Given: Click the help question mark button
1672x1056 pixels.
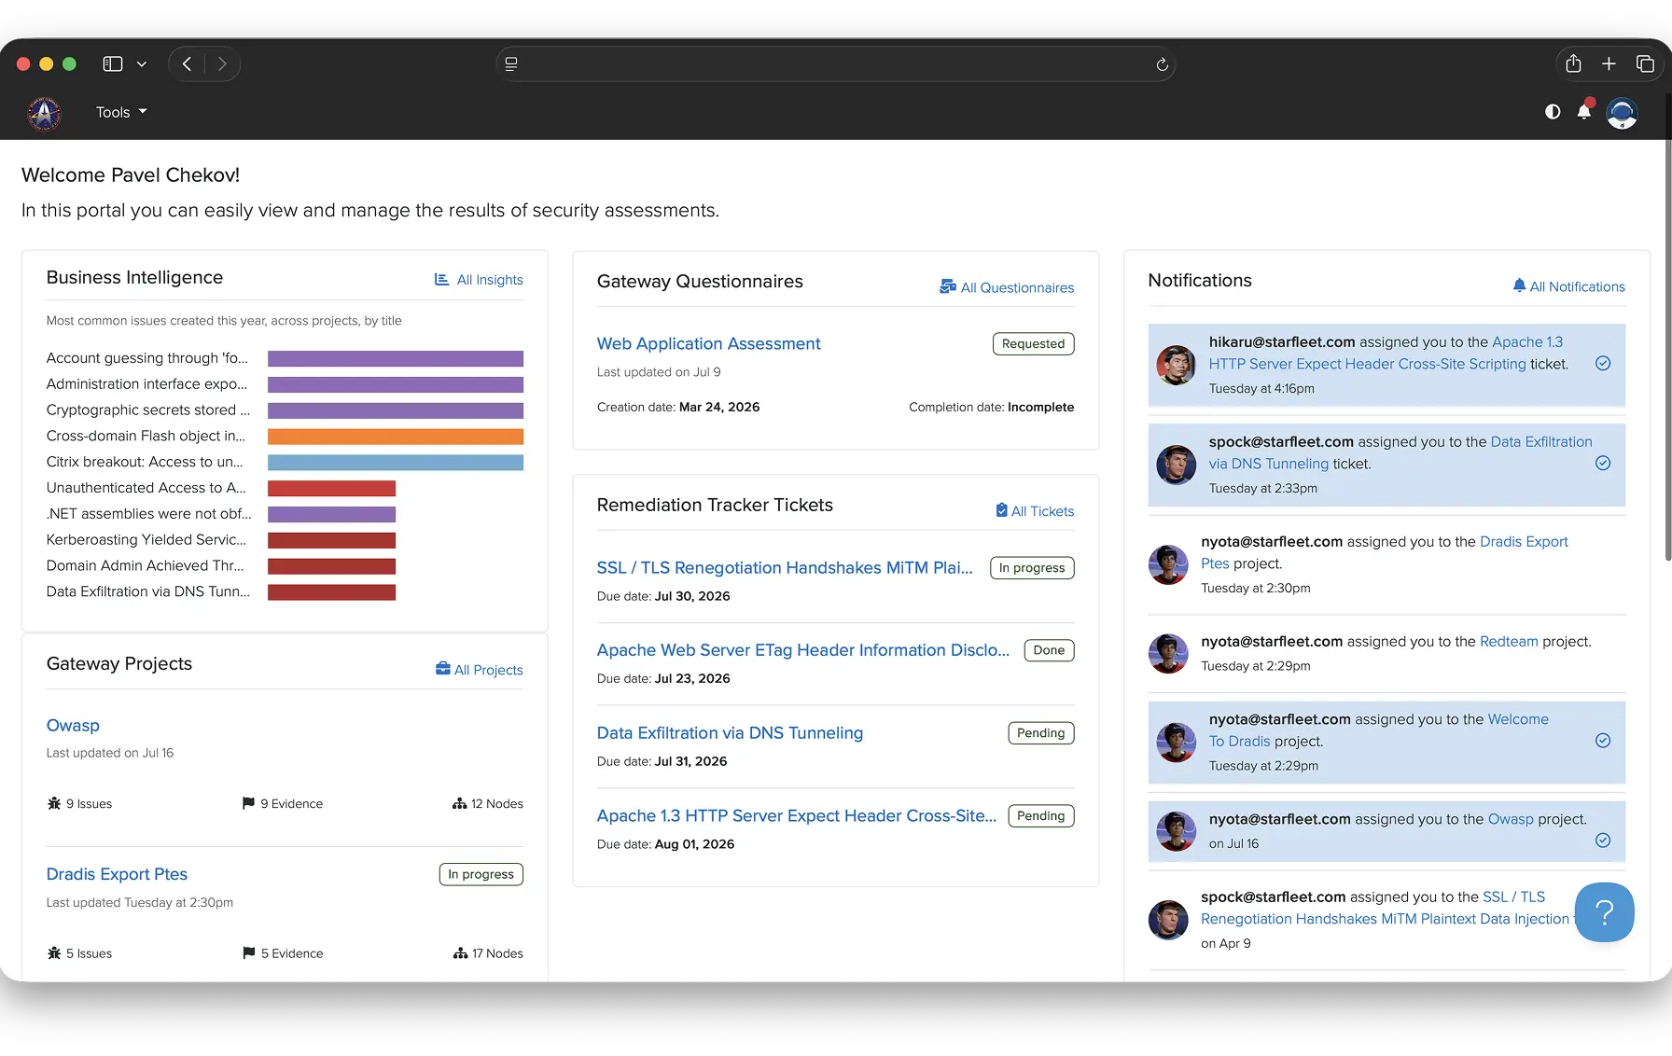Looking at the screenshot, I should pyautogui.click(x=1604, y=912).
